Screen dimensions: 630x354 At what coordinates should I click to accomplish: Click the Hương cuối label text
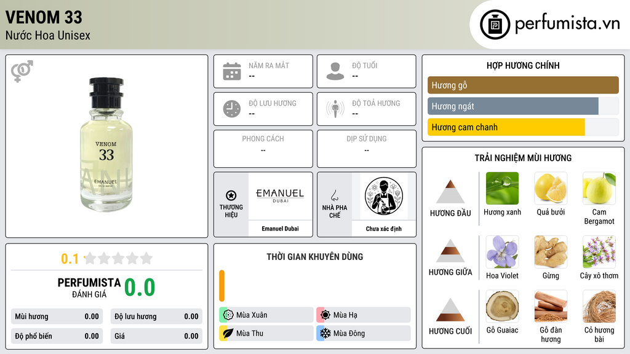pyautogui.click(x=450, y=331)
